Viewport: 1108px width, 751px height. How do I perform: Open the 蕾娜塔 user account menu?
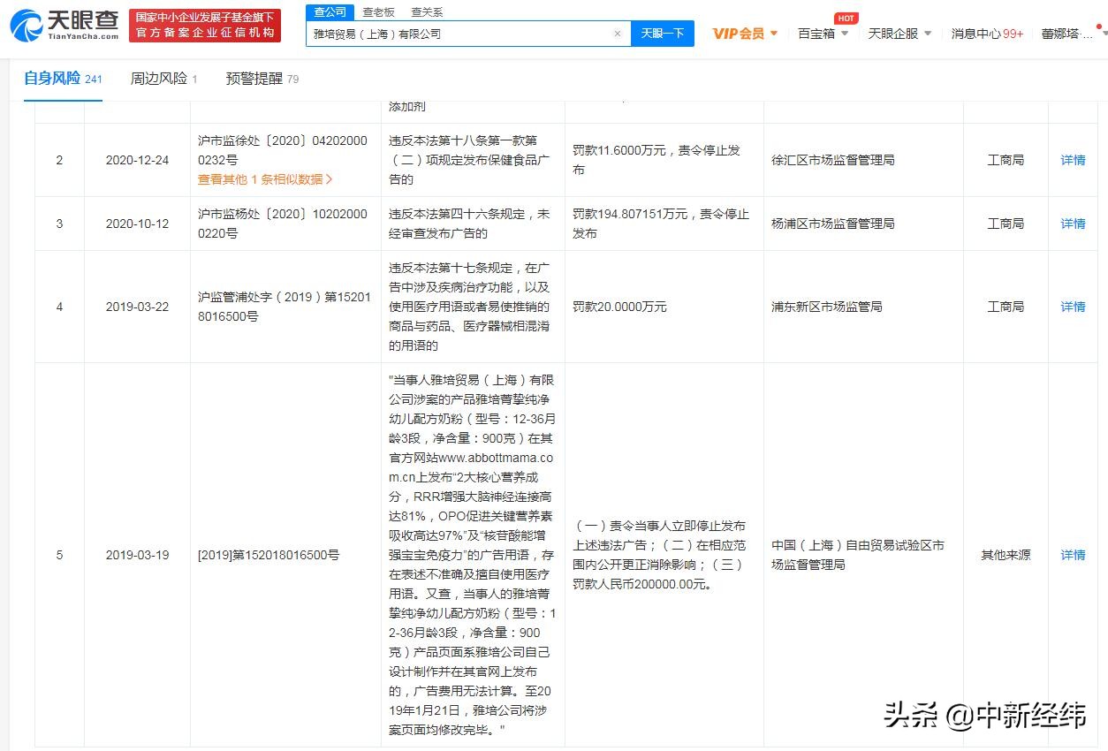click(1072, 34)
